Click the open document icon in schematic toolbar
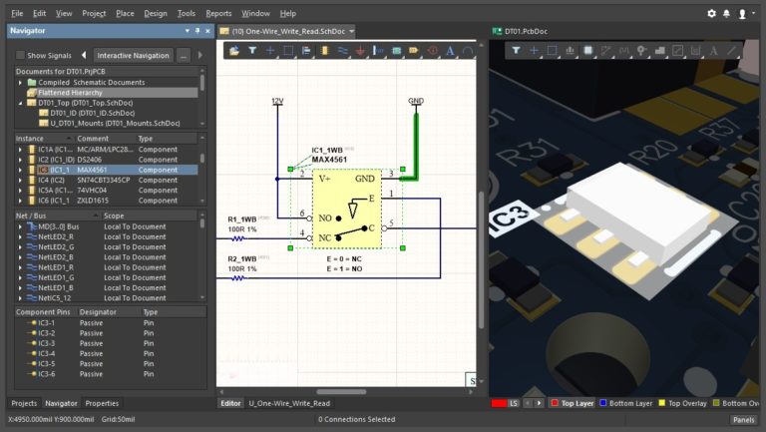766x432 pixels. pos(234,50)
